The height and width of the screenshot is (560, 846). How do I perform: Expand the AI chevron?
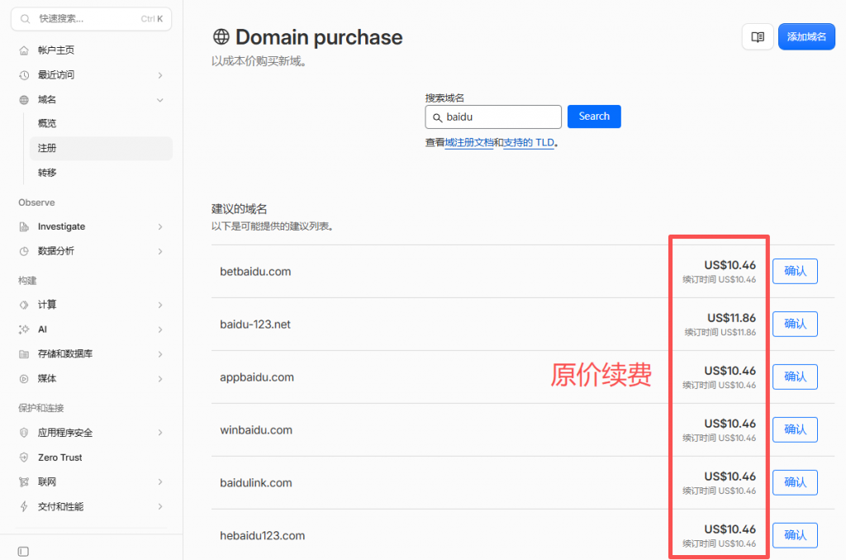pos(160,329)
